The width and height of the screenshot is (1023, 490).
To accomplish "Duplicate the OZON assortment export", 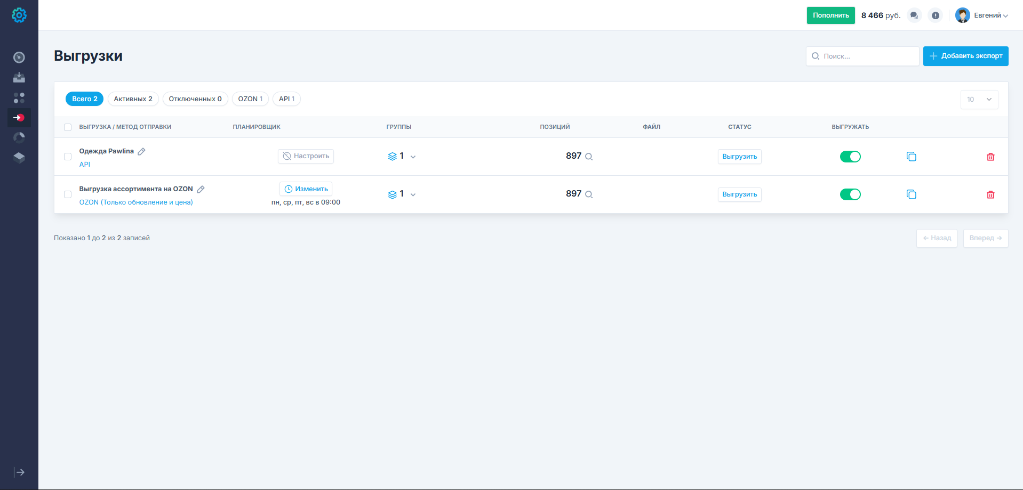I will coord(912,194).
